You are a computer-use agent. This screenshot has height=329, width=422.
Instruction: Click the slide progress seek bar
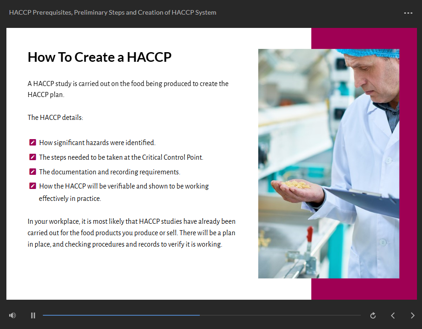201,315
